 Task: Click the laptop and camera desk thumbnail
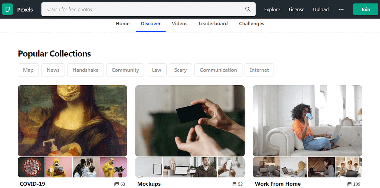(x=176, y=167)
